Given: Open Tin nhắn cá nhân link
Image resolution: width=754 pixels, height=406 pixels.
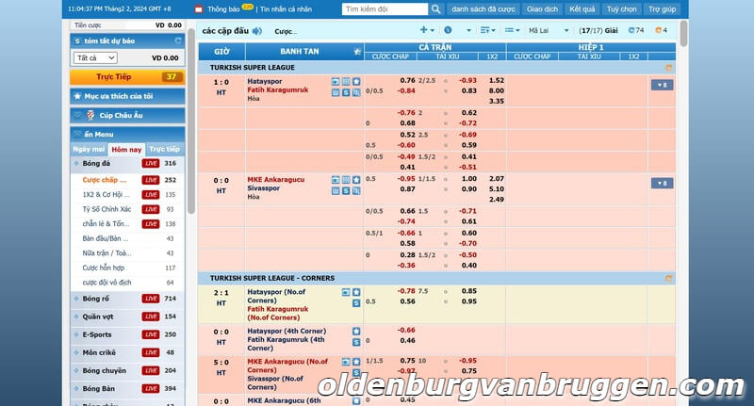Looking at the screenshot, I should coord(286,9).
